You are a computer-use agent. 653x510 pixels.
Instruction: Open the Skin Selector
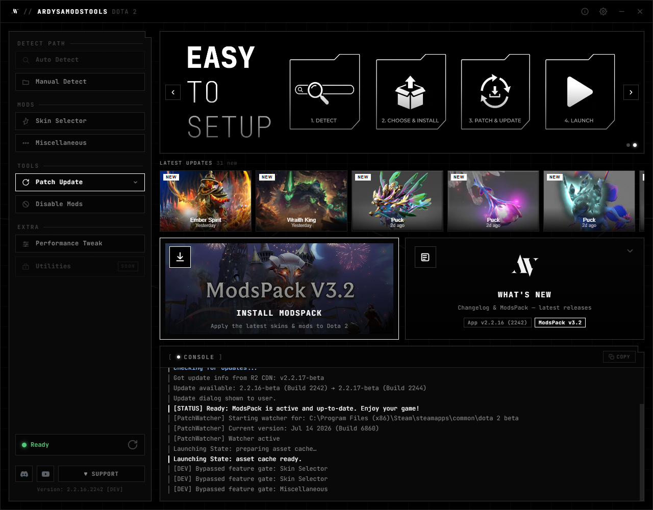[80, 121]
